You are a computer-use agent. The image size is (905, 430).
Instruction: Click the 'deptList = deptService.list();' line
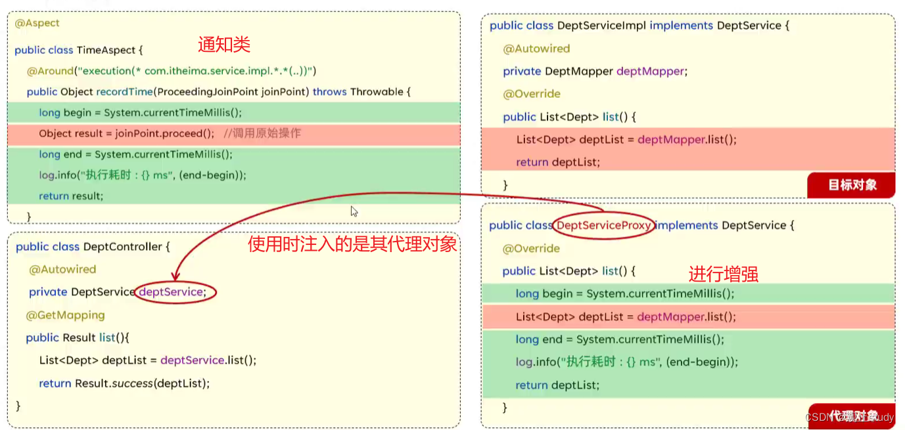(x=148, y=360)
